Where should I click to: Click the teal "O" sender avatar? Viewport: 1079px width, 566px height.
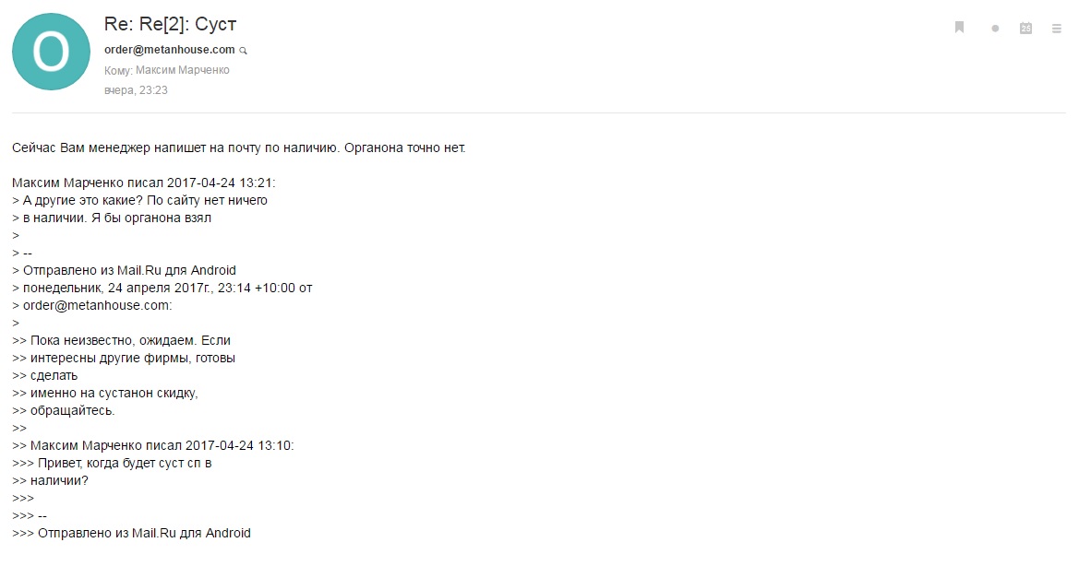coord(51,52)
